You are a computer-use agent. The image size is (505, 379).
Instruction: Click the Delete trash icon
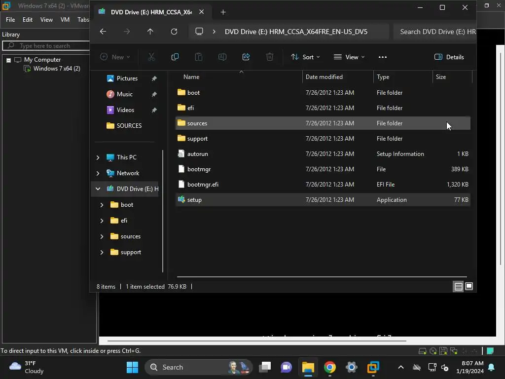click(270, 57)
